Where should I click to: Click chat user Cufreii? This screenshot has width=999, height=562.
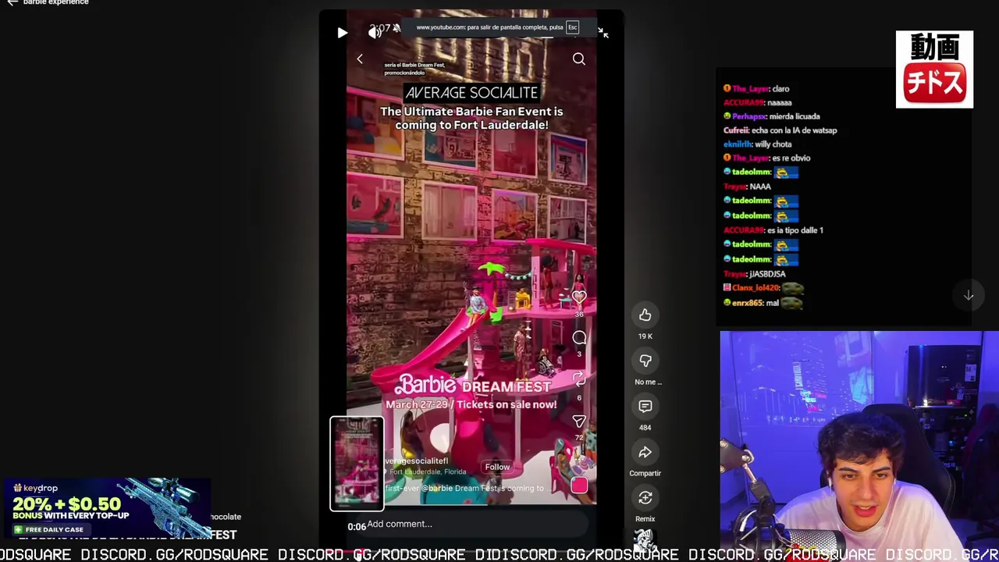point(735,130)
